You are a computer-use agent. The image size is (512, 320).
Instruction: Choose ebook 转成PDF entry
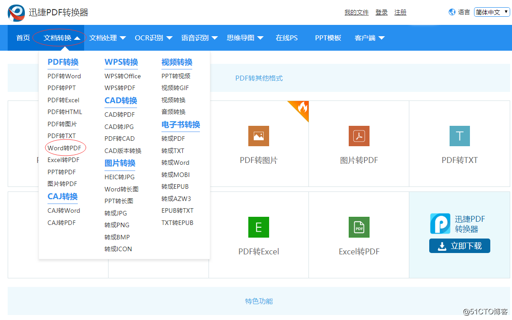(x=173, y=139)
